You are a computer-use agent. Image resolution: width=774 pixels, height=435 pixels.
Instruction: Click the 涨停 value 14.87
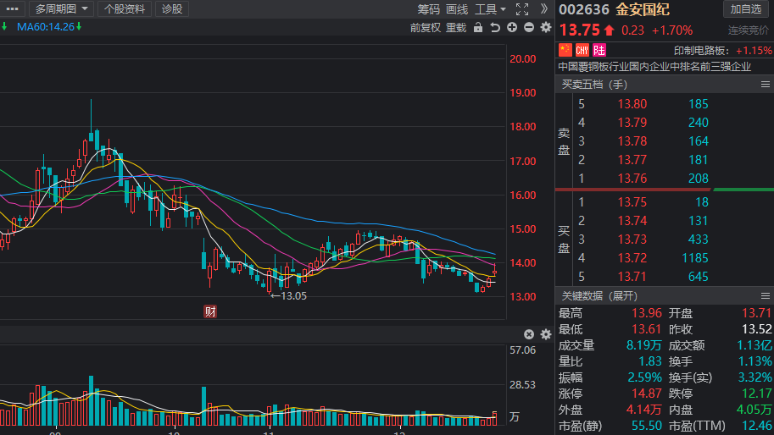(x=647, y=394)
